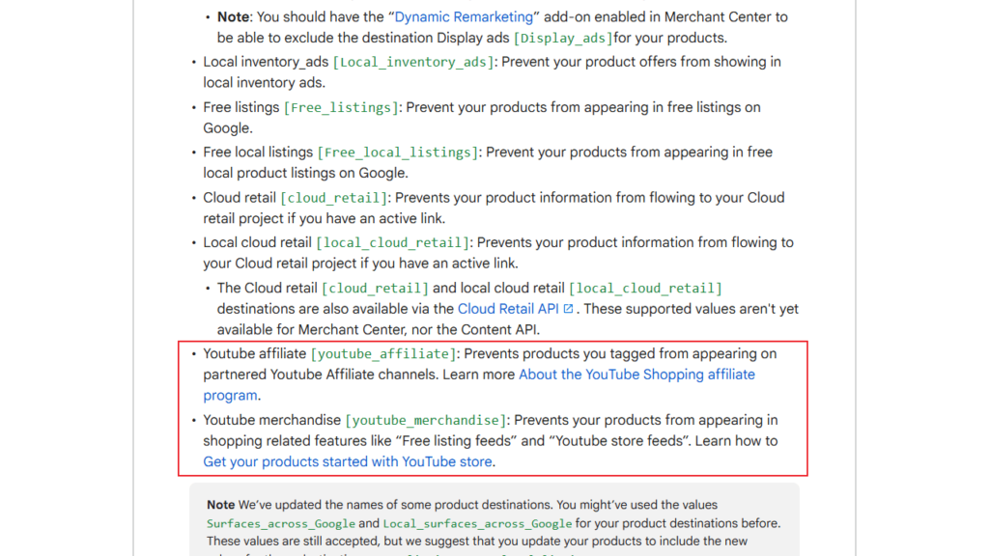Open About the YouTube Shopping affiliate program
This screenshot has width=989, height=556.
click(636, 374)
